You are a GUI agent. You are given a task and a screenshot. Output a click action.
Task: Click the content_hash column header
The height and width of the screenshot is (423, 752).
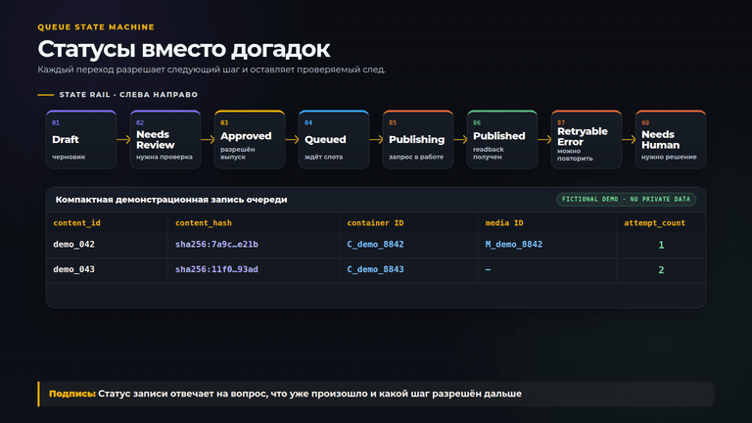pyautogui.click(x=204, y=223)
